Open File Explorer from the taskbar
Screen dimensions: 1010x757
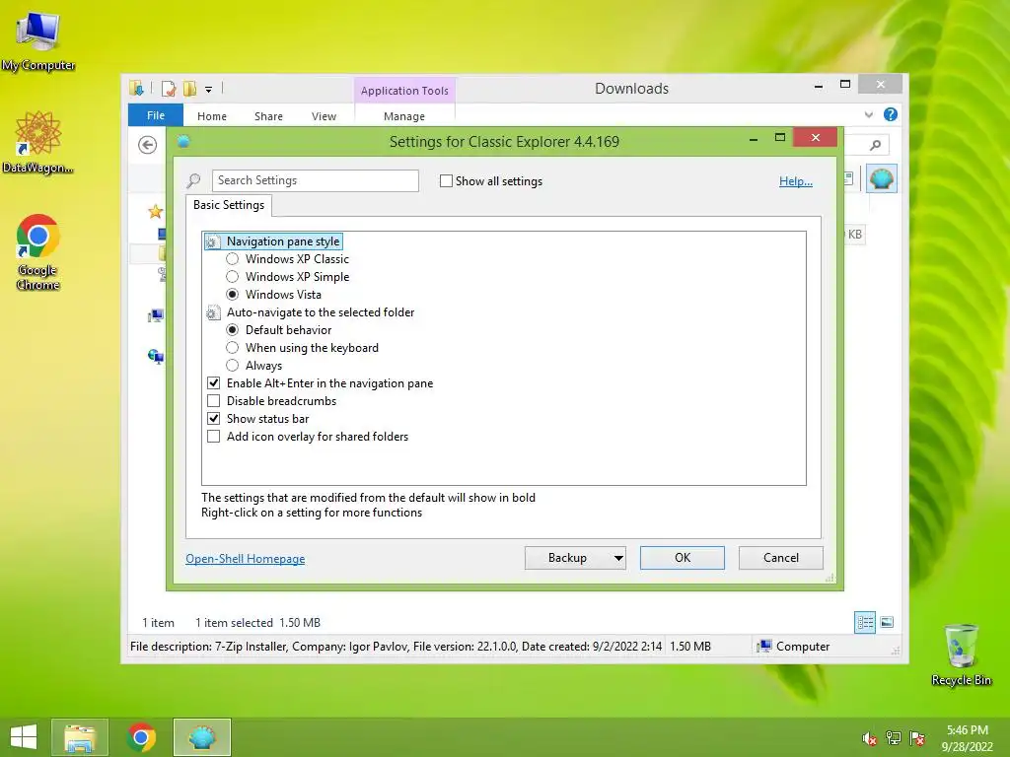[80, 737]
